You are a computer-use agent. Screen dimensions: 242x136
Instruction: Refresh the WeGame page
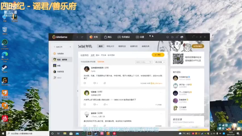point(82,37)
